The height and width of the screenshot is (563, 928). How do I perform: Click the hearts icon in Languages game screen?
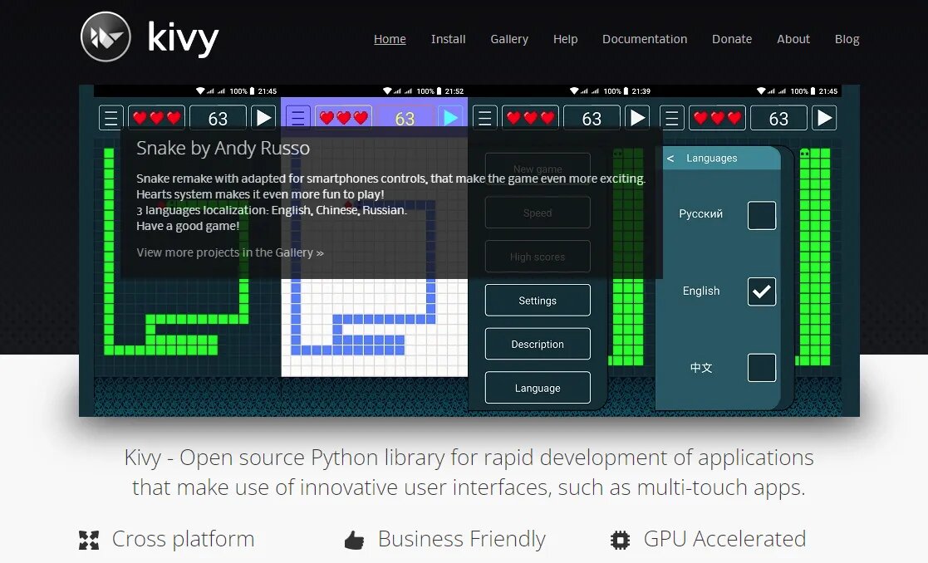tap(717, 118)
